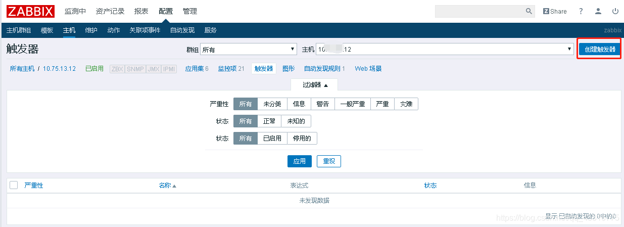This screenshot has height=227, width=624.
Task: Sort by the 名称 column header
Action: click(165, 186)
